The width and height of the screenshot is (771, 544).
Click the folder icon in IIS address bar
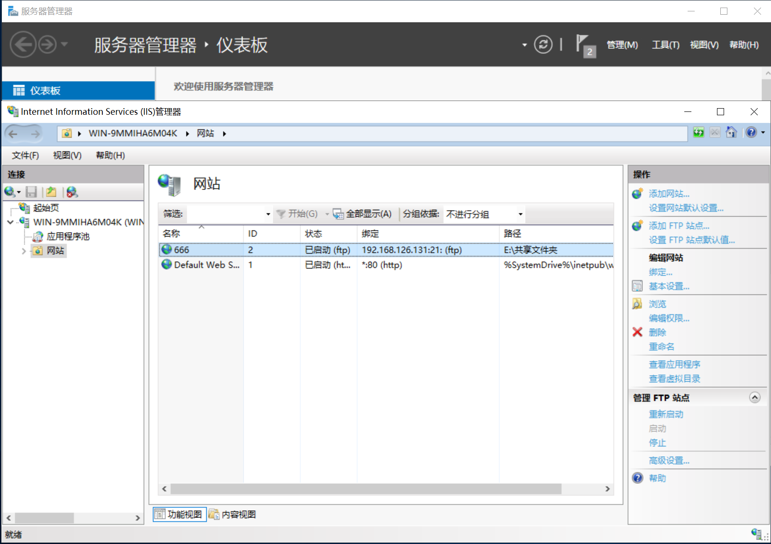(x=67, y=133)
